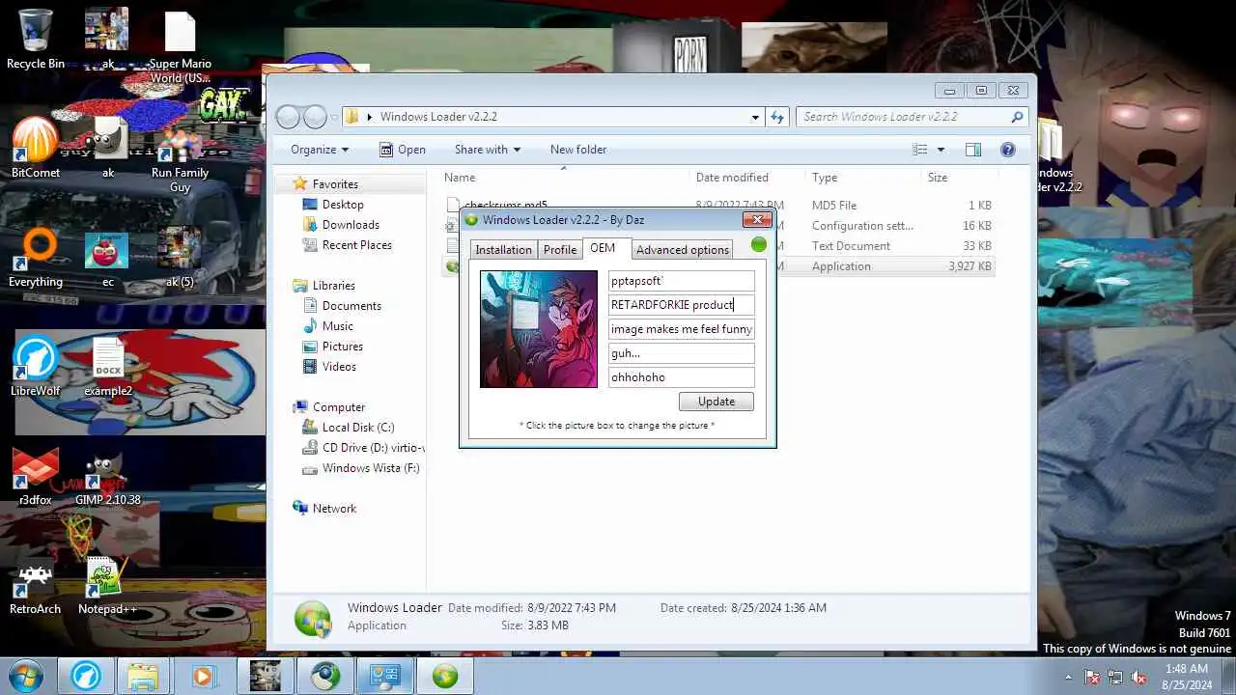Click the Open toolbar command
The width and height of the screenshot is (1236, 695).
tap(402, 150)
